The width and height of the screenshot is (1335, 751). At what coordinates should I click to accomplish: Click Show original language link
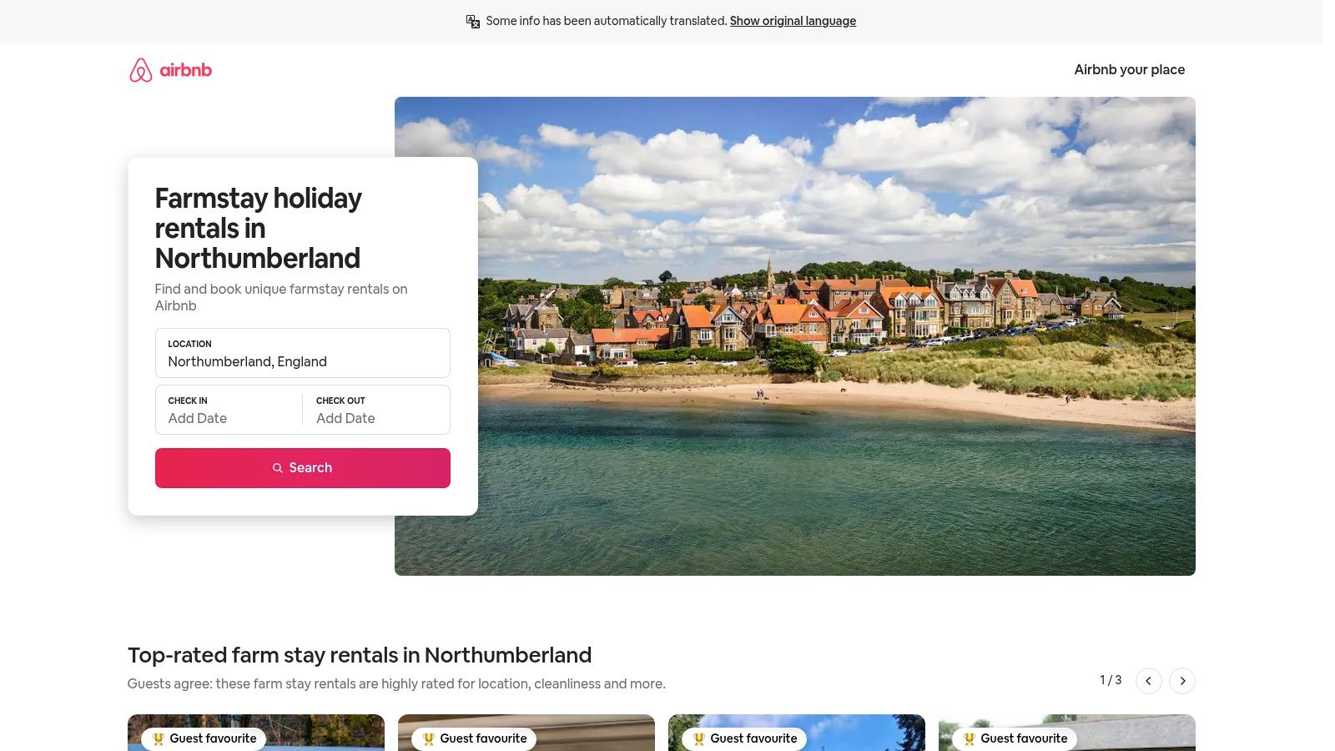793,21
